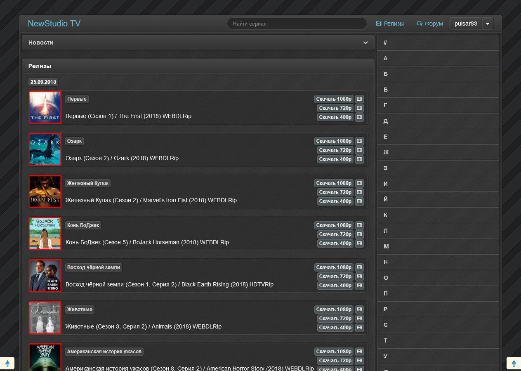Expand the Новости panel chevron
Viewport: 521px width, 371px height.
[365, 43]
